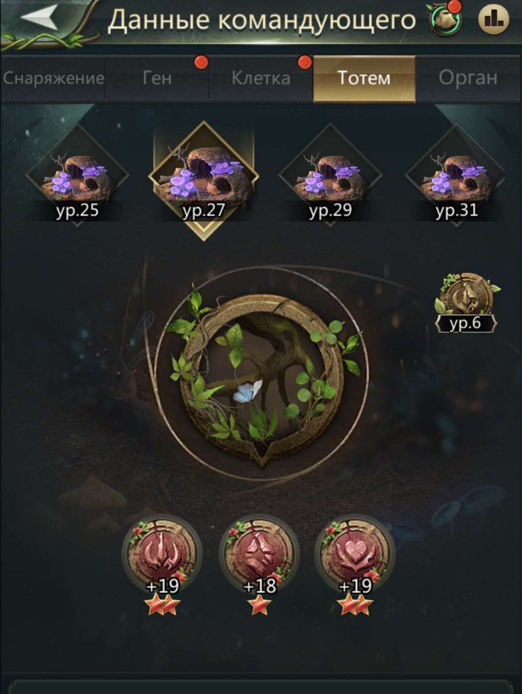Viewport: 522px width, 694px height.
Task: Tap the butterfly inside the totem ring
Action: pyautogui.click(x=249, y=391)
